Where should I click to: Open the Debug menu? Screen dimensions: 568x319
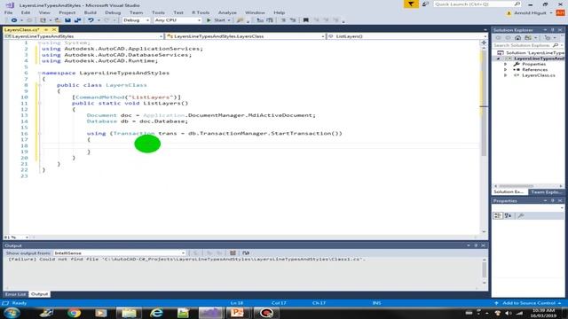point(113,12)
